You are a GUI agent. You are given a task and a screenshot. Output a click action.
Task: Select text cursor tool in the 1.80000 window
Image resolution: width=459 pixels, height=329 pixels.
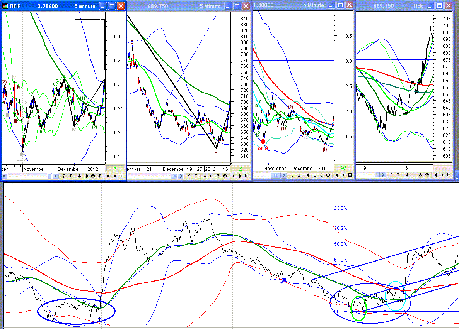299,175
